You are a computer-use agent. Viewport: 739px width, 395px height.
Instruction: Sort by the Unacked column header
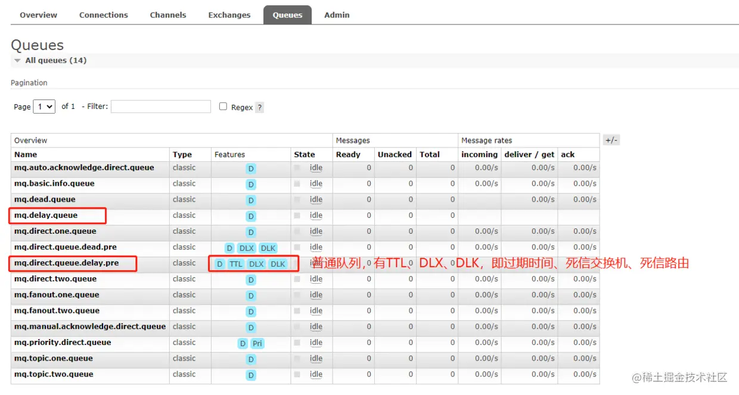(395, 155)
